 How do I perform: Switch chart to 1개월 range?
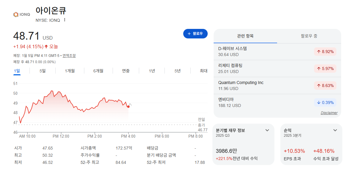(x=70, y=71)
